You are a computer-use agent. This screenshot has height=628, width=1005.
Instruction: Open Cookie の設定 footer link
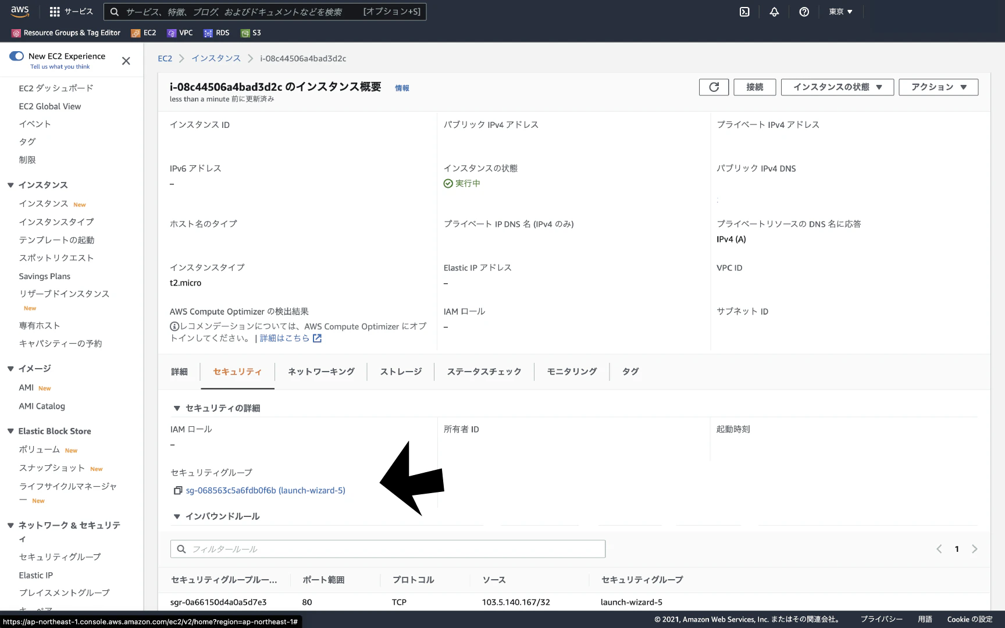coord(970,619)
